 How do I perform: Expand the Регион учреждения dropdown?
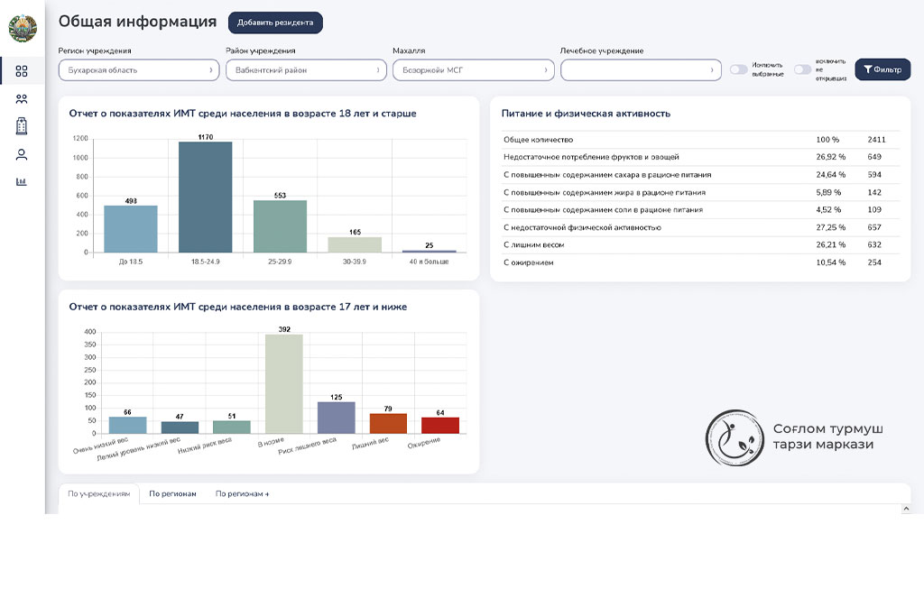tap(139, 69)
